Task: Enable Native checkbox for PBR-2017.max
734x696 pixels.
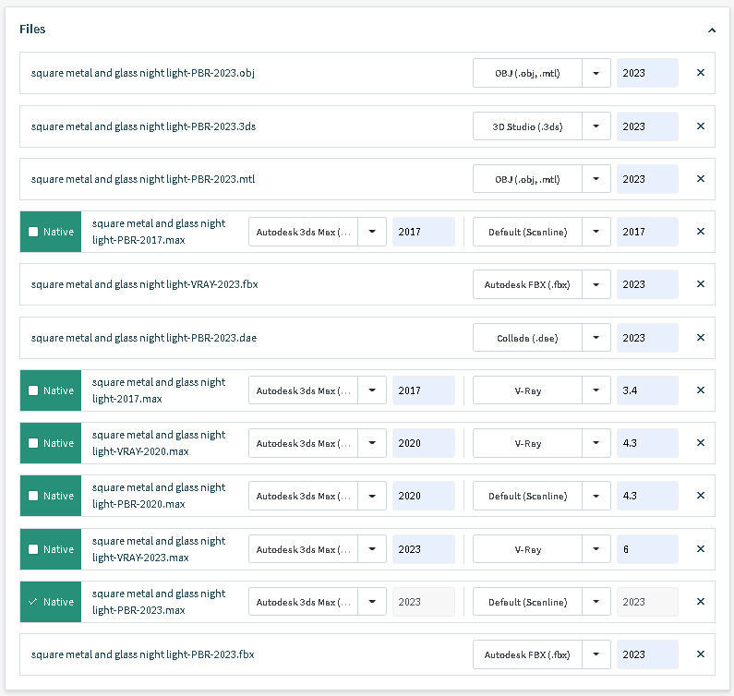Action: click(34, 232)
